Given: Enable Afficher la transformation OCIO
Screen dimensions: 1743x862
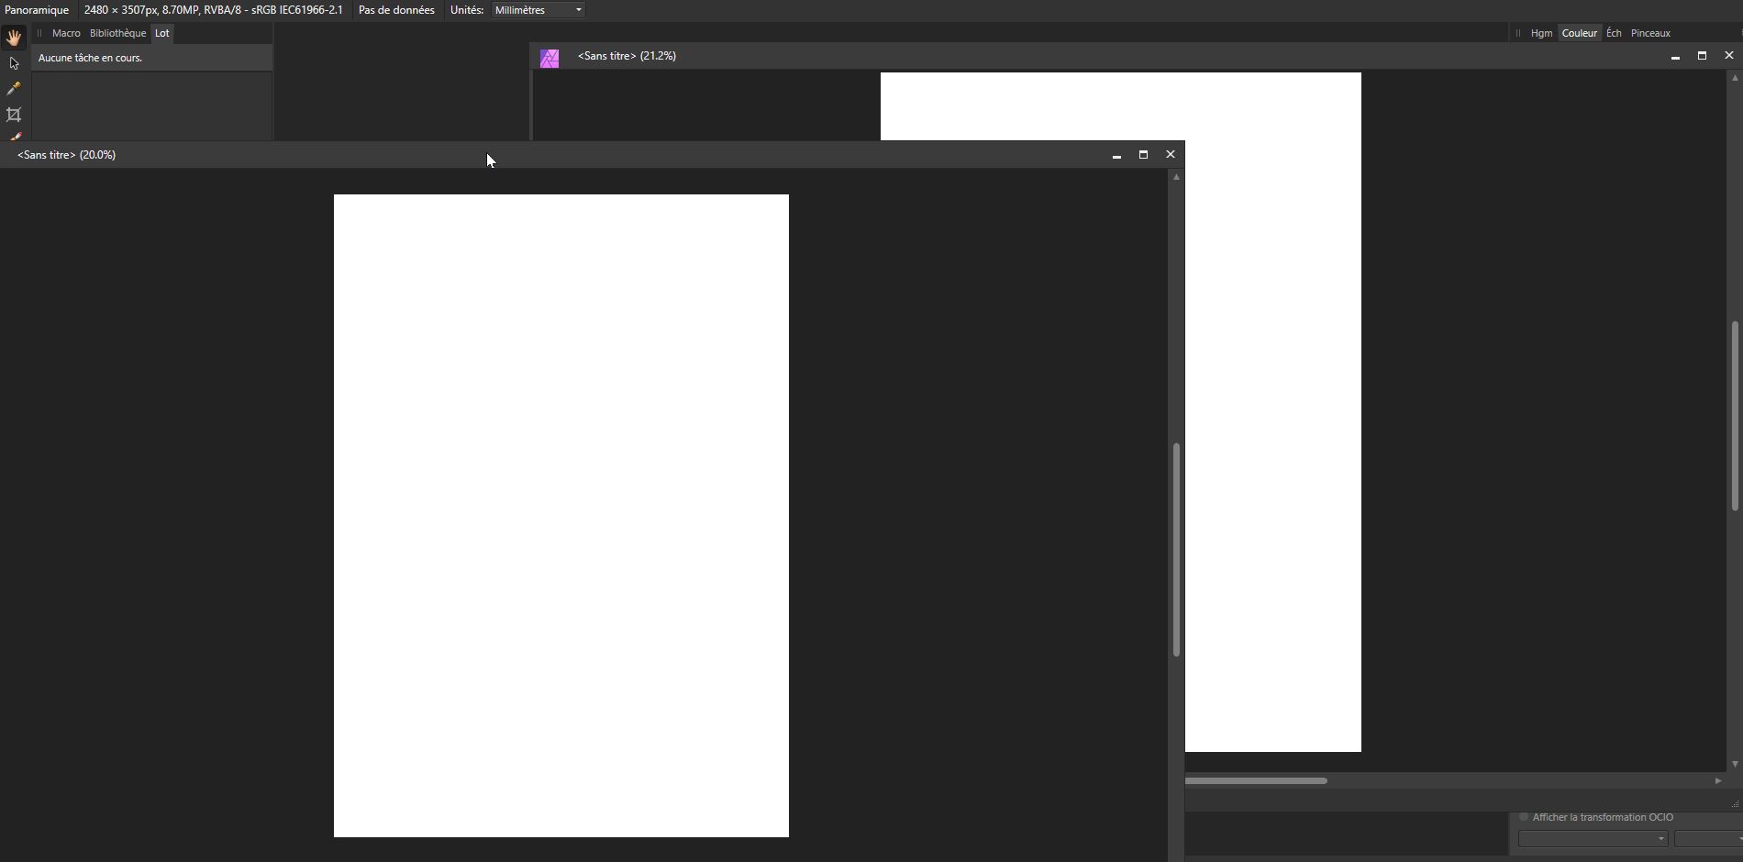Looking at the screenshot, I should click(x=1525, y=817).
